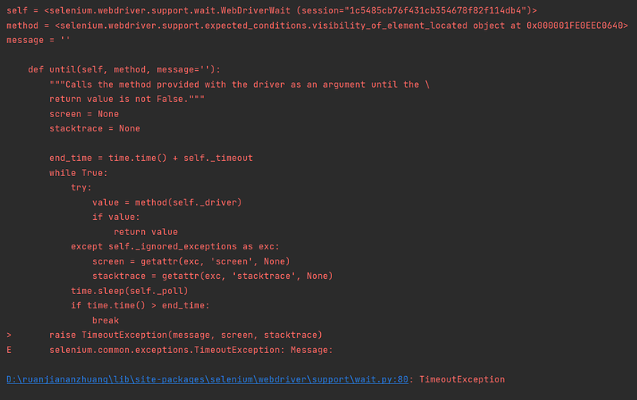Click the 'except self._ignored_exceptions as exc:' line
Image resolution: width=637 pixels, height=400 pixels.
click(x=175, y=246)
